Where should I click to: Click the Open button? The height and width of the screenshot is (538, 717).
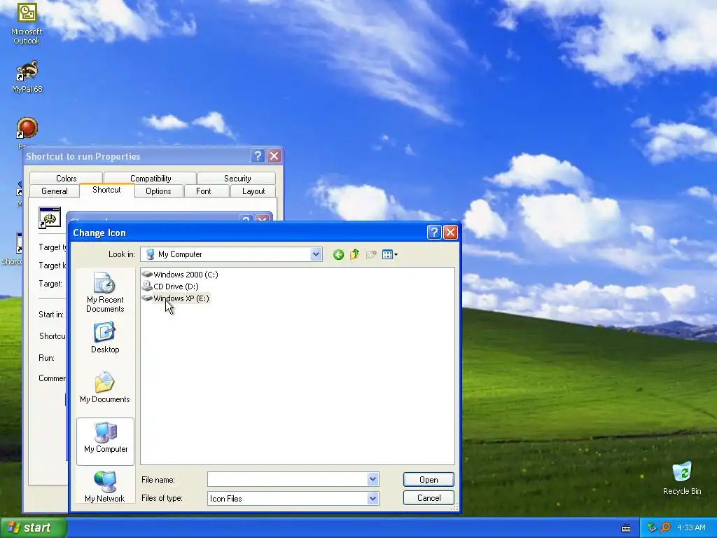point(429,479)
